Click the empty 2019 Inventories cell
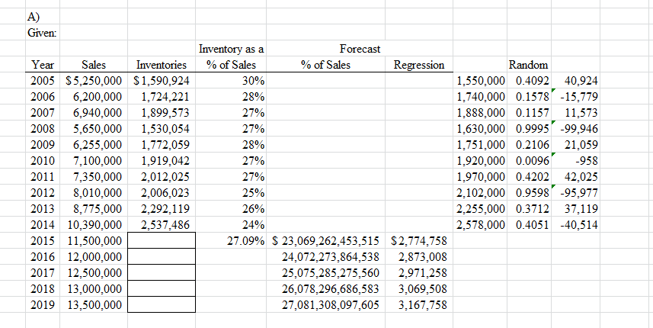Viewport: 653px width, 328px height. tap(162, 305)
